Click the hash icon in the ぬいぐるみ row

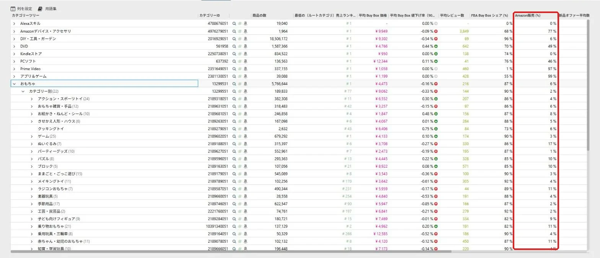click(240, 144)
